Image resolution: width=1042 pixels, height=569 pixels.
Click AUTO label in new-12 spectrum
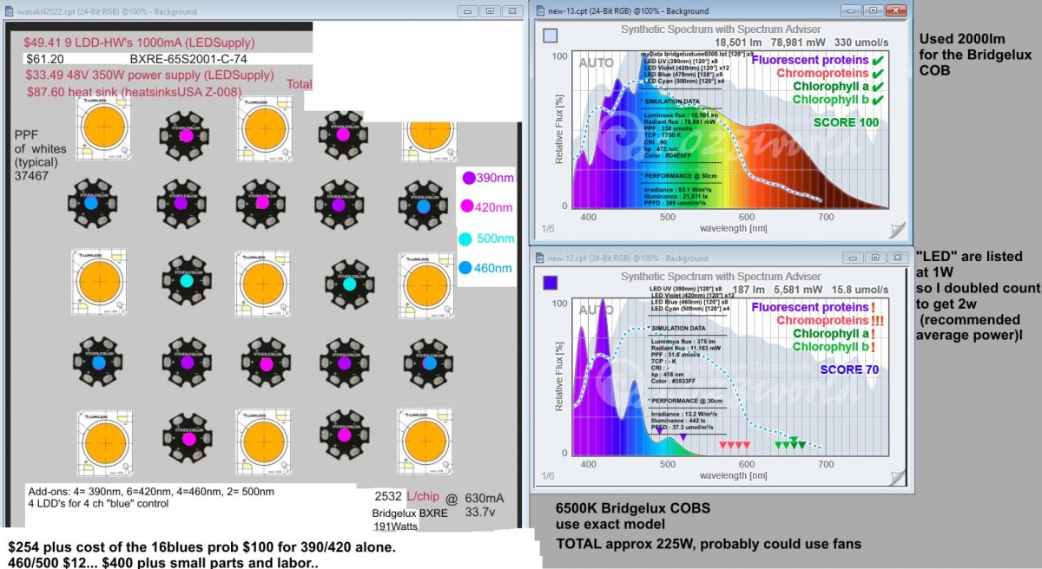(x=597, y=310)
